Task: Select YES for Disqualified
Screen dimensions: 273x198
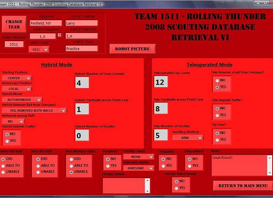Action: pyautogui.click(x=190, y=166)
